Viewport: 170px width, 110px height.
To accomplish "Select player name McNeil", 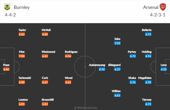I will click(x=46, y=30).
